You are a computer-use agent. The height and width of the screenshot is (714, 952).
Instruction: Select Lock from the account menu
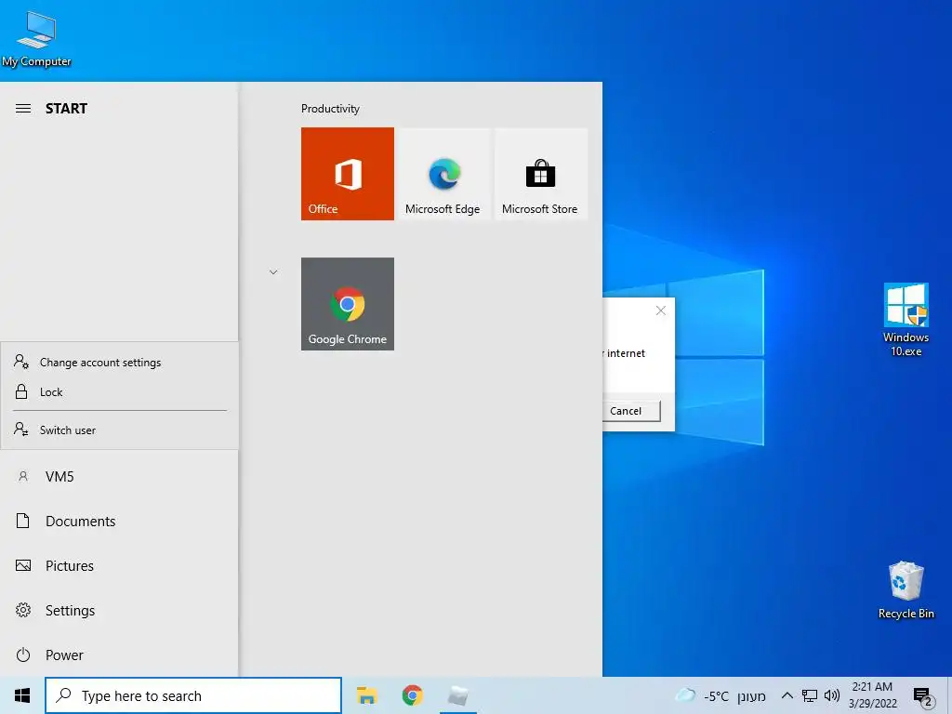tap(119, 392)
